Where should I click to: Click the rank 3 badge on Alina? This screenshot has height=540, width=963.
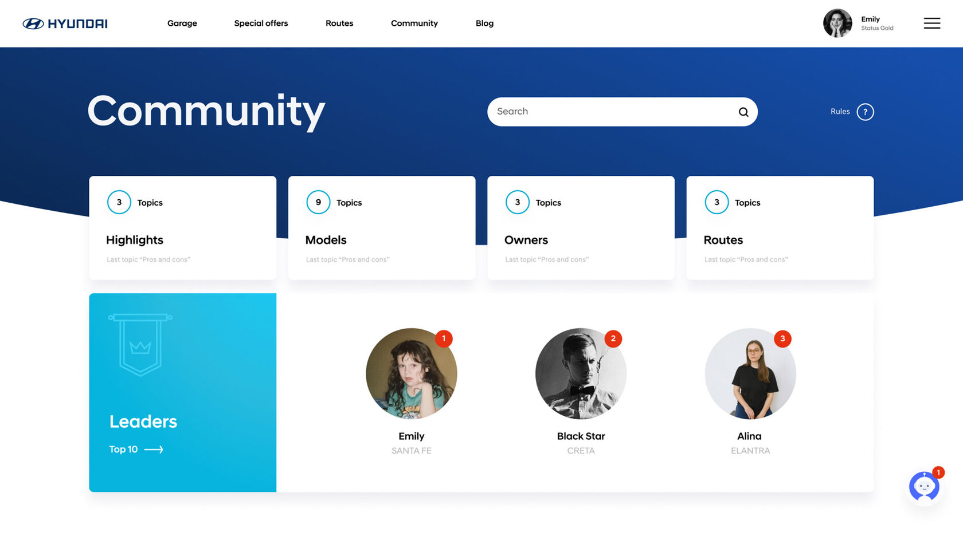782,338
